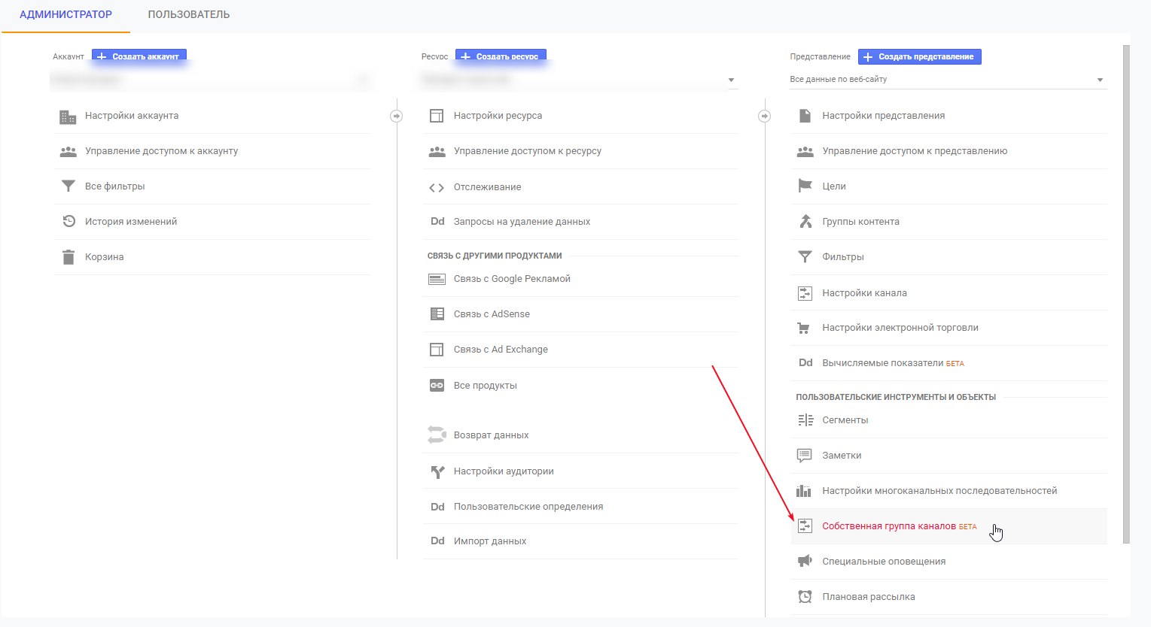Click the Специальные оповещения megaphone icon
Viewport: 1151px width, 627px height.
coord(805,562)
